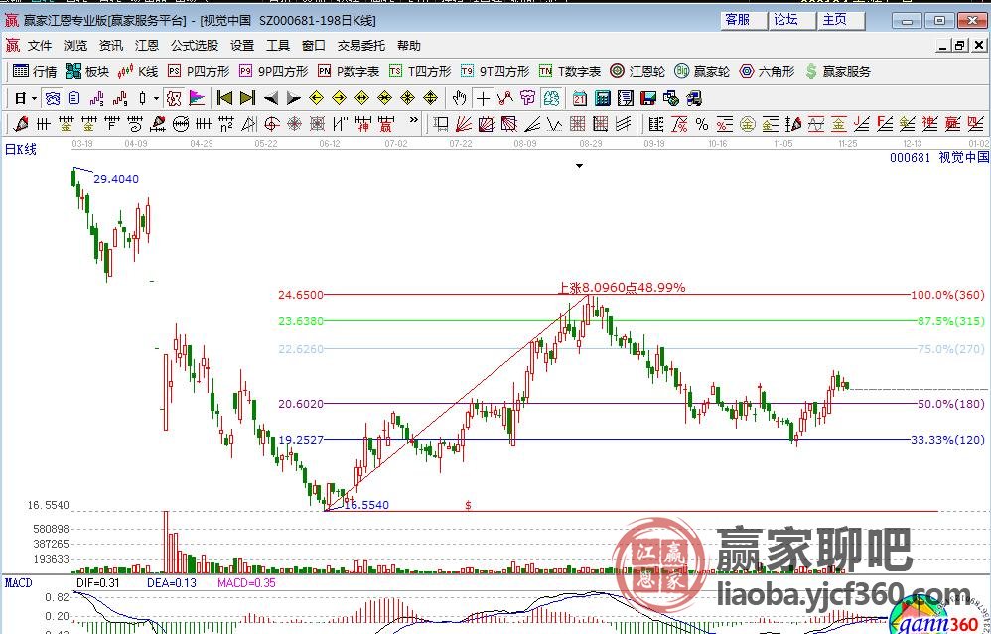Open 赢家服务 with the dollar icon
This screenshot has width=991, height=634.
point(838,72)
